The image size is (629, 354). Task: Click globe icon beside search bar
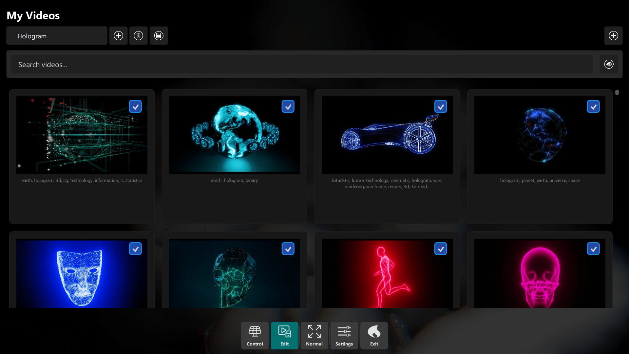coord(609,64)
